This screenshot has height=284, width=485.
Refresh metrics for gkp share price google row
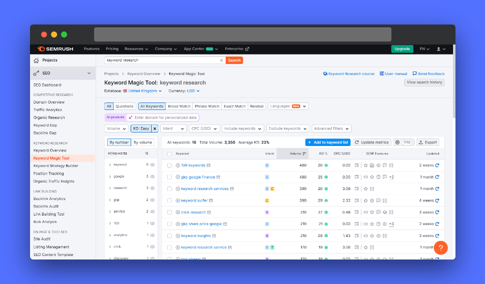(437, 224)
